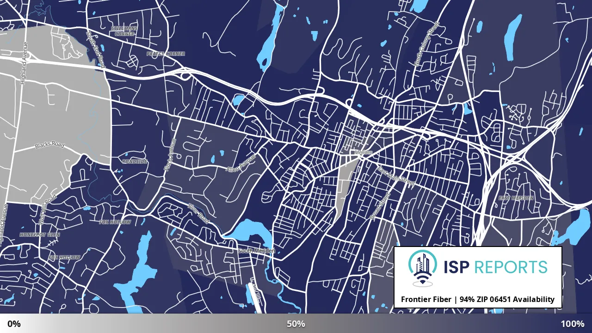Image resolution: width=592 pixels, height=333 pixels.
Task: Click the fully visible Highland Avenue label
Action: click(23, 63)
